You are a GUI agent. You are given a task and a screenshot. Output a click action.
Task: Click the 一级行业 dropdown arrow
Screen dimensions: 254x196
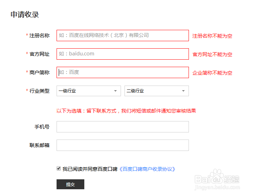115,91
